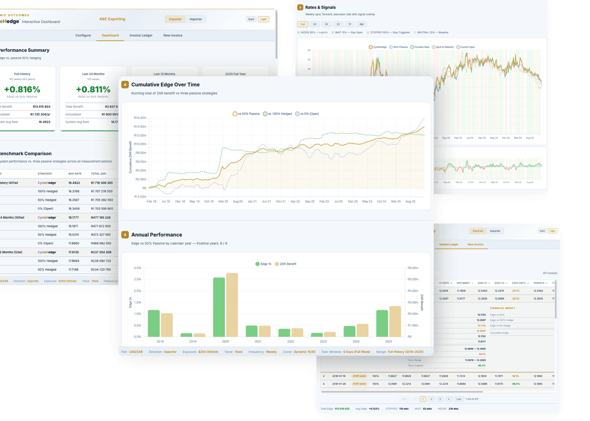Image resolution: width=590 pixels, height=421 pixels.
Task: Switch to Invoice Ledger tab in ledger window
Action: coord(449,245)
